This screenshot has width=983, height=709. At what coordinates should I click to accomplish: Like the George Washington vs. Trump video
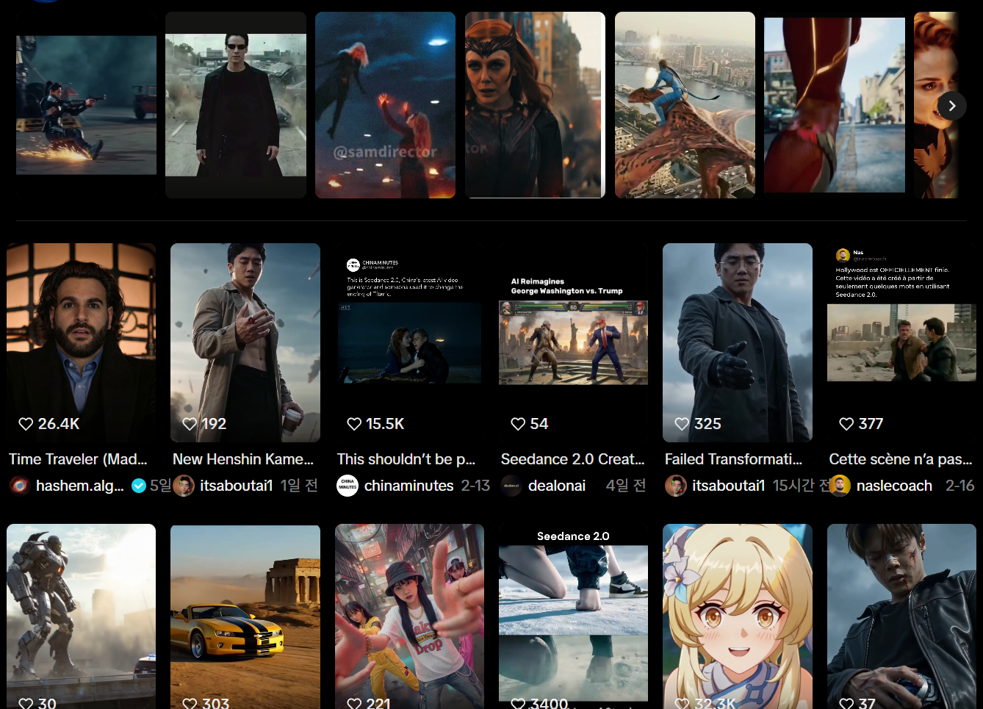coord(518,424)
